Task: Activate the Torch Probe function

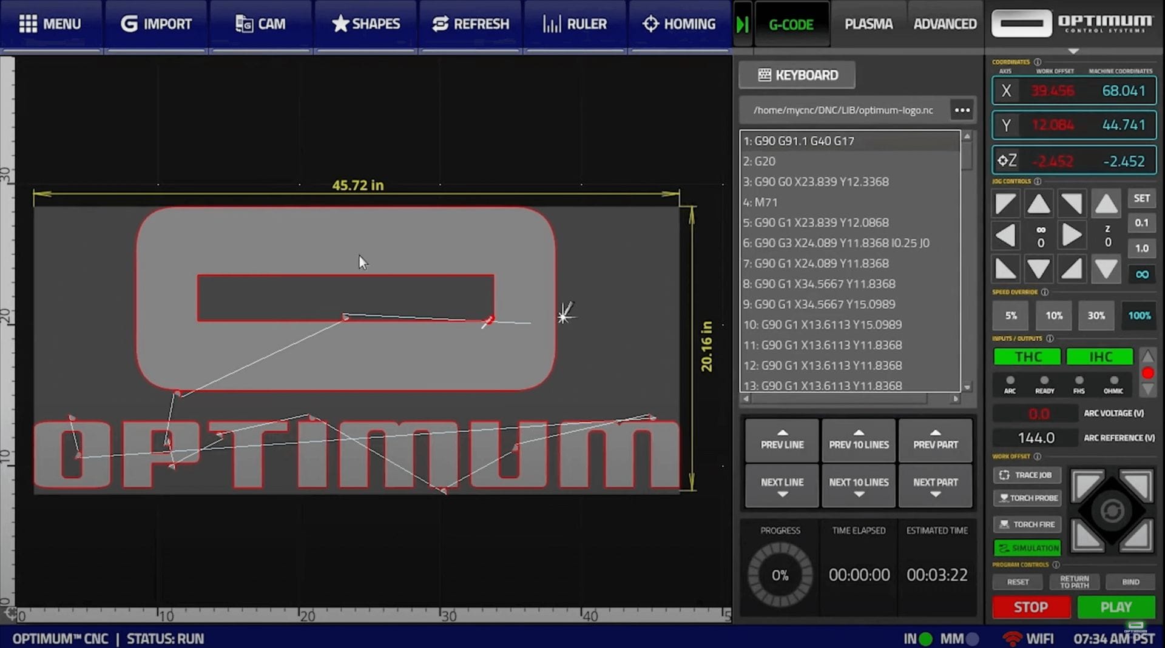Action: pyautogui.click(x=1027, y=498)
